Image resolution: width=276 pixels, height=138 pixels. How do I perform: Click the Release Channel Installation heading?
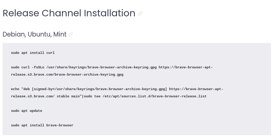pos(69,13)
